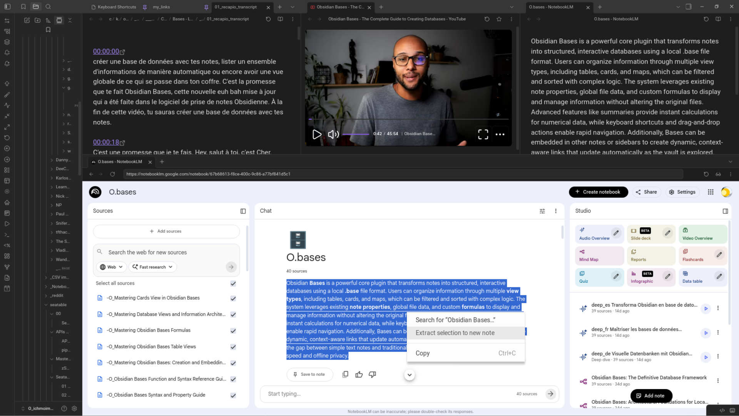Open the Chat panel three-dot menu
Image resolution: width=739 pixels, height=416 pixels.
[x=555, y=211]
